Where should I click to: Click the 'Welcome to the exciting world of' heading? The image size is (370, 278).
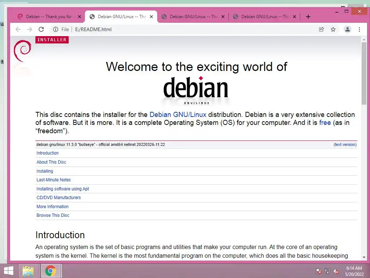(196, 67)
